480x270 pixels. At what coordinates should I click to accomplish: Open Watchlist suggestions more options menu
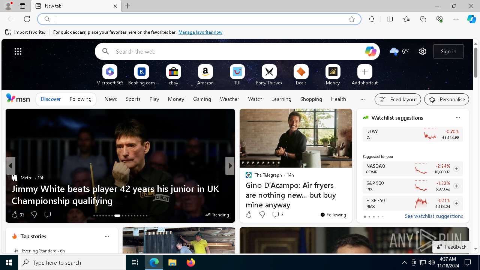[457, 118]
